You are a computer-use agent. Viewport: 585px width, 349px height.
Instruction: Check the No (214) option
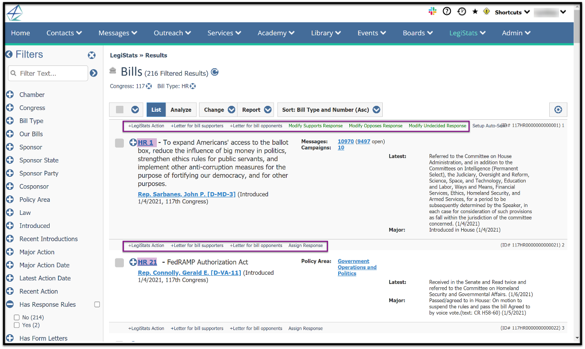17,317
